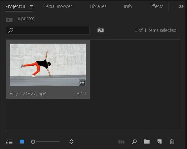The image size is (187, 149).
Task: Switch to the Media Browser tab
Action: [x=57, y=6]
